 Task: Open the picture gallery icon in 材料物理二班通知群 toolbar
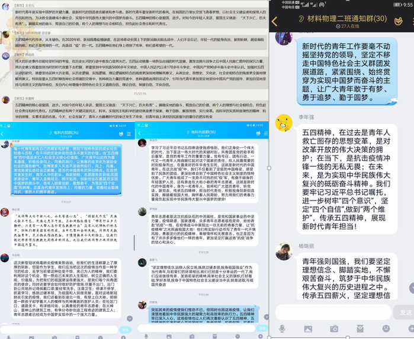[308, 328]
